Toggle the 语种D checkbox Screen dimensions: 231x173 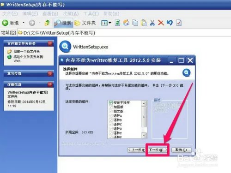110,129
